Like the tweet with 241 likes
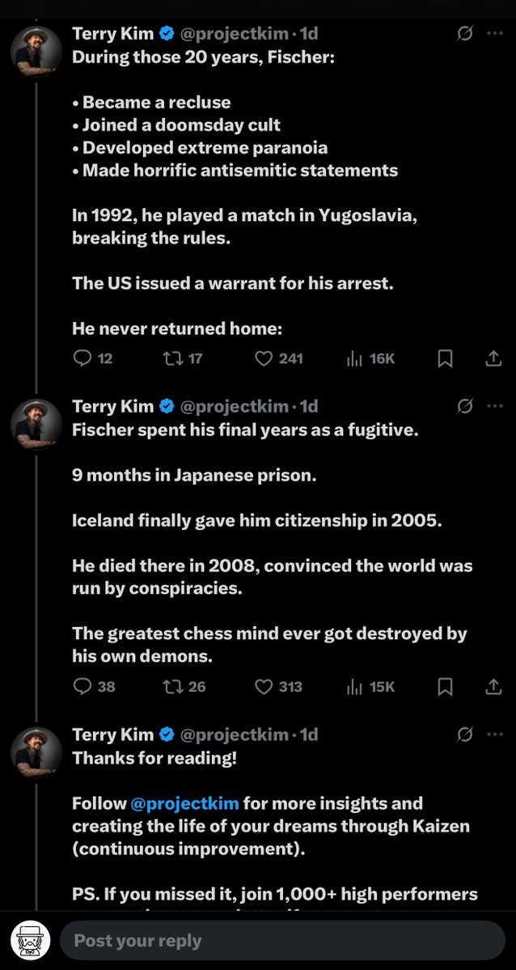Viewport: 516px width, 970px height. [x=264, y=358]
